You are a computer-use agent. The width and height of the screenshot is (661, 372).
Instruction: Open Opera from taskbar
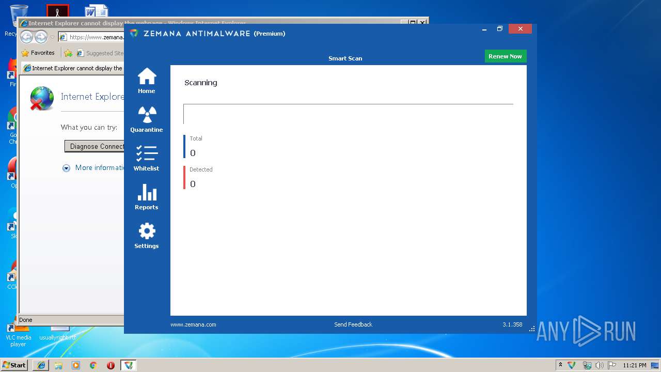click(x=111, y=365)
